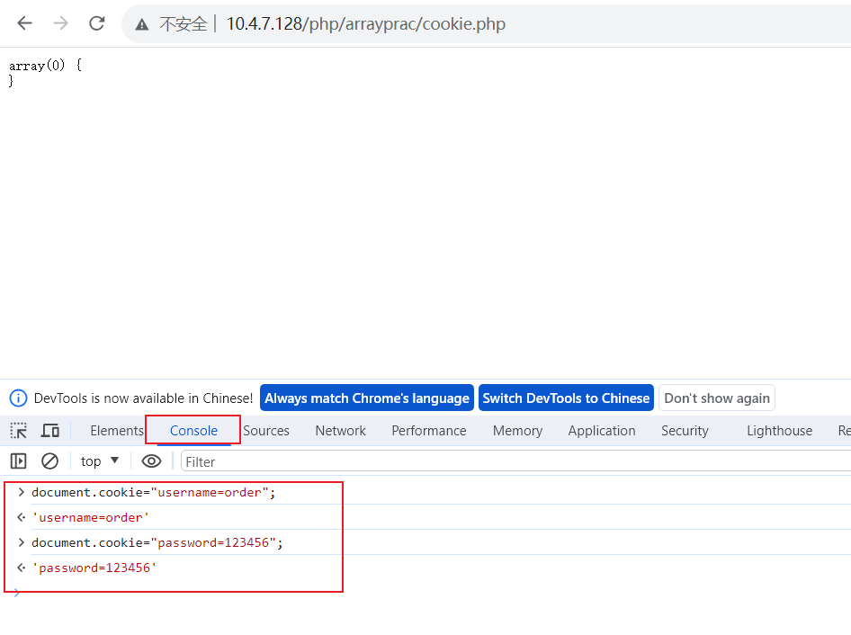Click the password=123456 cookie command line
The height and width of the screenshot is (635, 851).
click(x=157, y=542)
